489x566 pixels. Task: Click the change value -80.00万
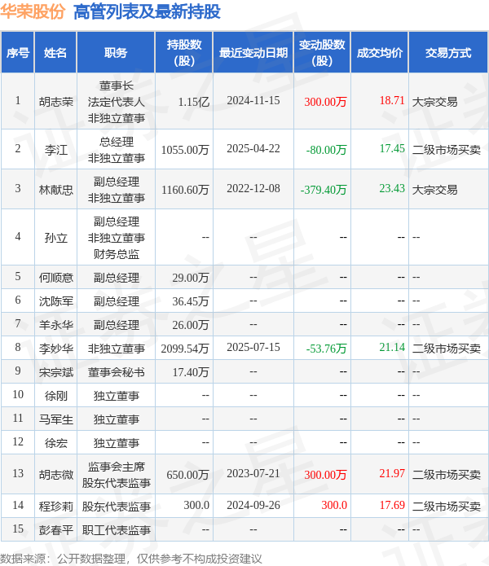tap(326, 150)
